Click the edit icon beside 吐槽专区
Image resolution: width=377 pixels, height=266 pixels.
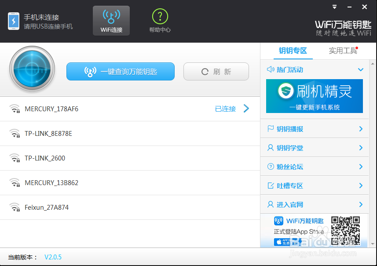tap(271, 186)
